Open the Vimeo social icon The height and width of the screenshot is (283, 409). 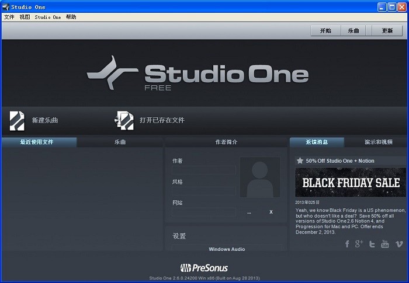(399, 244)
